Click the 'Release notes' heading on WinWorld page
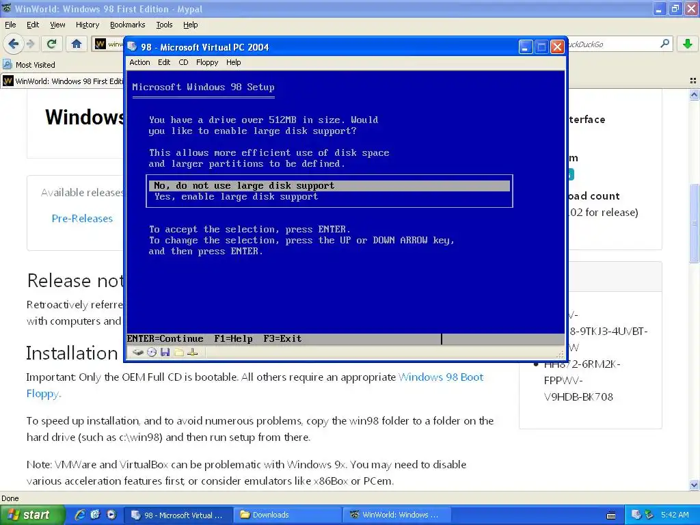 [x=75, y=281]
